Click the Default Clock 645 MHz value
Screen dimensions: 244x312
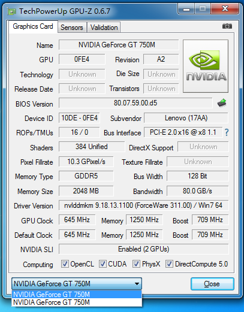(x=77, y=235)
